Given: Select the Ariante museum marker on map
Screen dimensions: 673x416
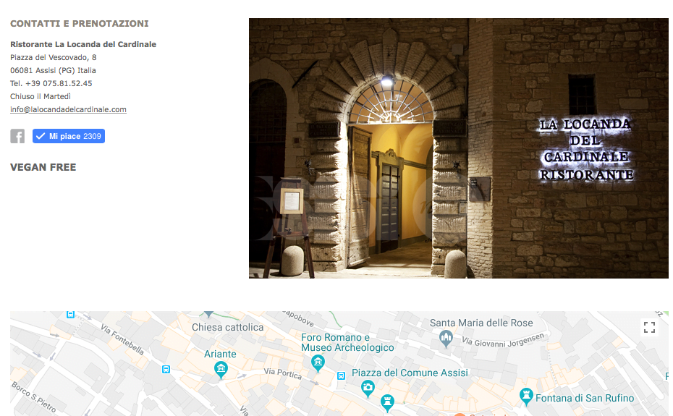Looking at the screenshot, I should 221,370.
